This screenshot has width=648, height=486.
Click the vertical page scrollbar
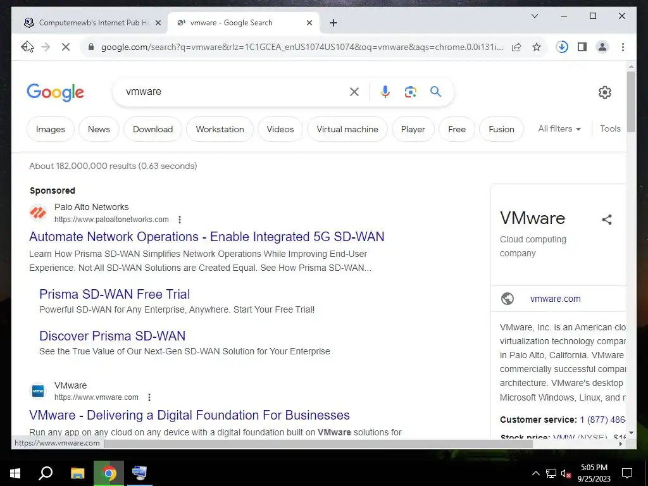coord(631,102)
